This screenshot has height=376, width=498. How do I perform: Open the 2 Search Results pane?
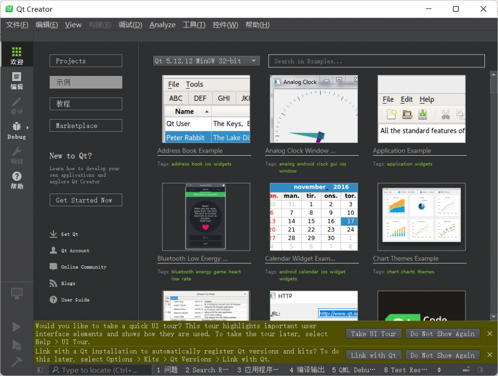(x=207, y=370)
